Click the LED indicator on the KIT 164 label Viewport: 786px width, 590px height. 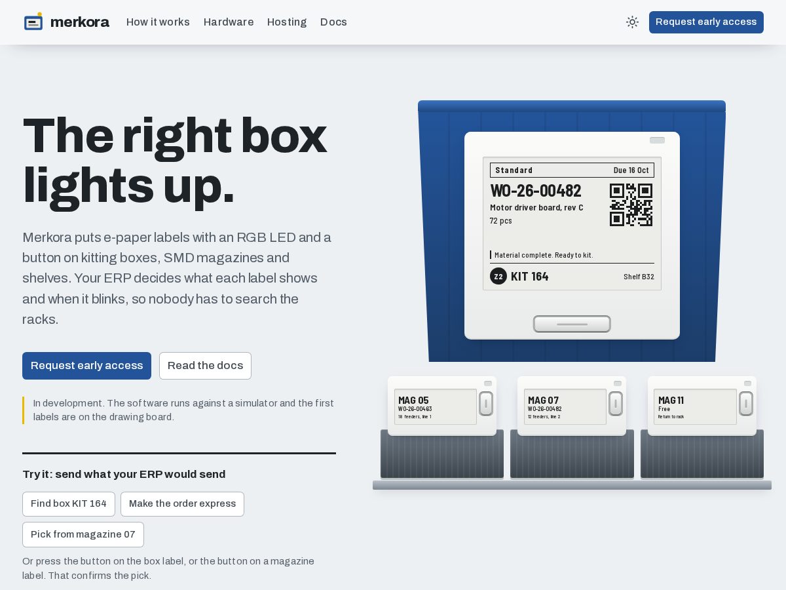657,140
